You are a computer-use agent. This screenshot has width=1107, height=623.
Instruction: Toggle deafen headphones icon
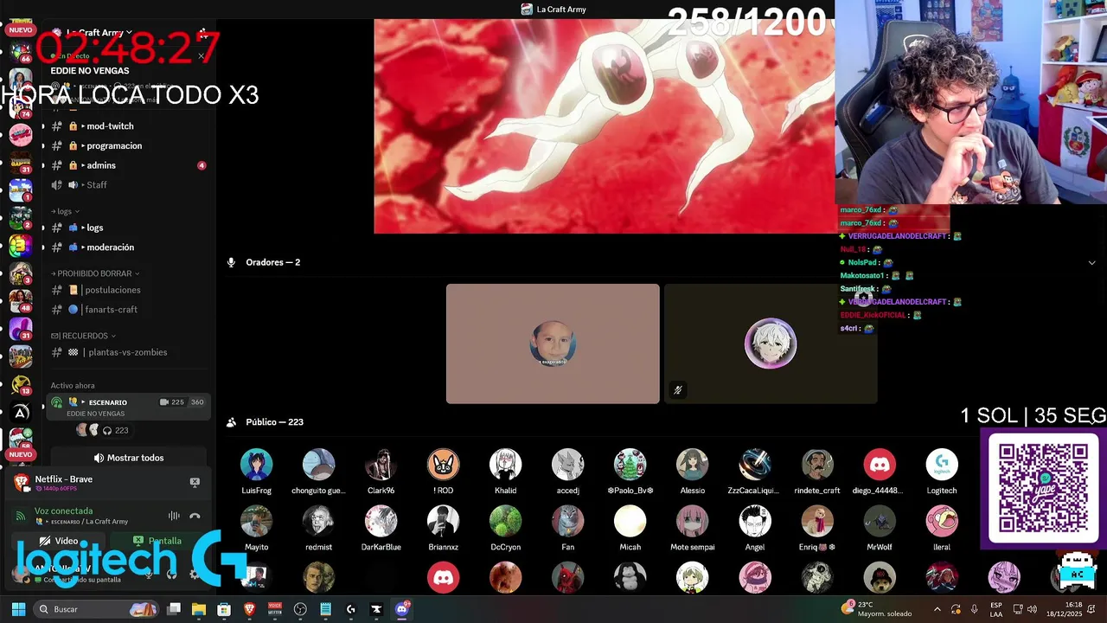pyautogui.click(x=171, y=574)
